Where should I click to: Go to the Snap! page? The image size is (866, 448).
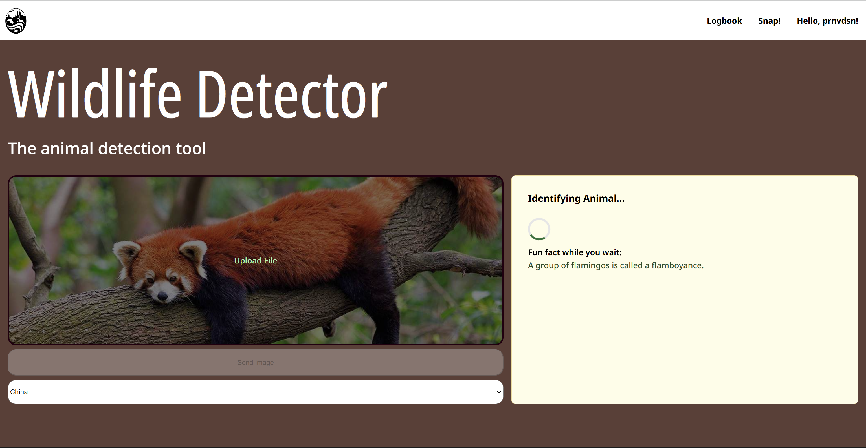[x=769, y=21]
